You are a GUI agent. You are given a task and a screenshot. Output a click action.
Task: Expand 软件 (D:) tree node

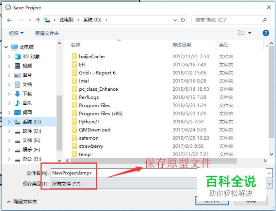[9, 131]
